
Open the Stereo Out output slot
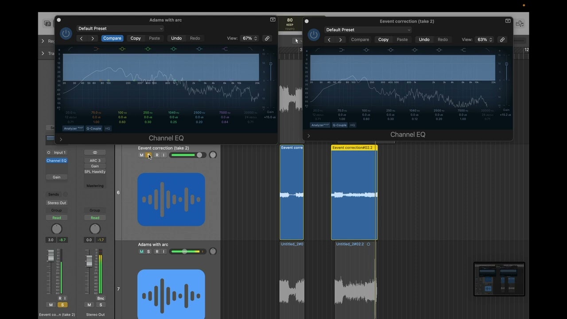click(57, 203)
